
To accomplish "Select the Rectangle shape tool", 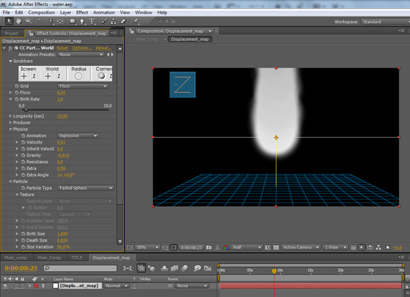I will pos(72,21).
